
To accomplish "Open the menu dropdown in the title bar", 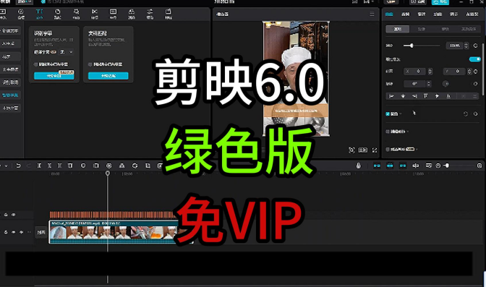I will 24,2.
